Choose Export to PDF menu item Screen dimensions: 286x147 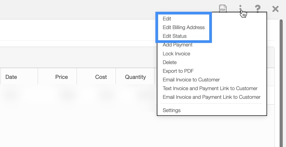pos(178,71)
